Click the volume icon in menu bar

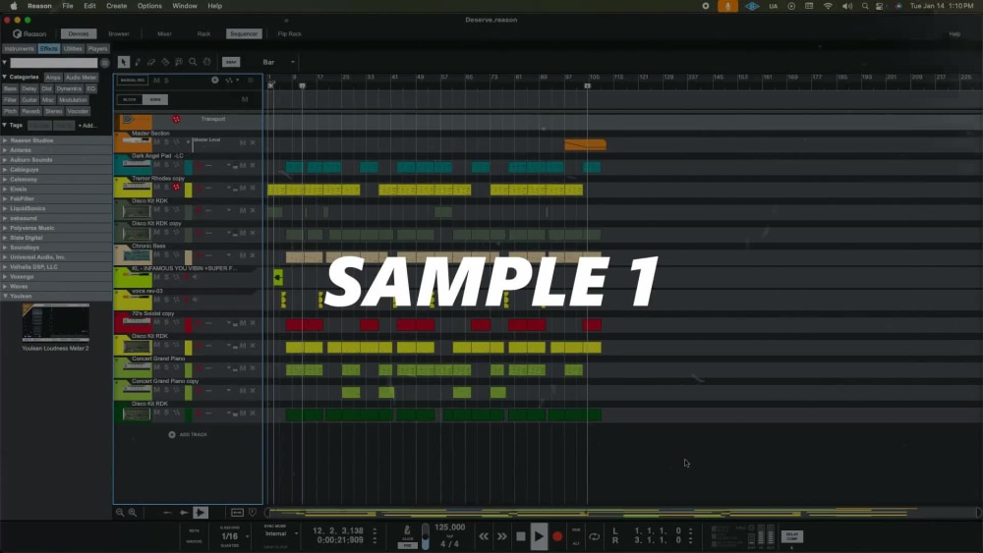(847, 6)
